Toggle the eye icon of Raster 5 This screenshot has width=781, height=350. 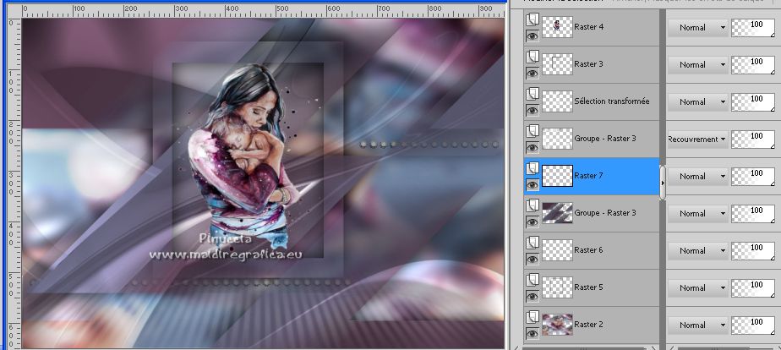click(532, 296)
